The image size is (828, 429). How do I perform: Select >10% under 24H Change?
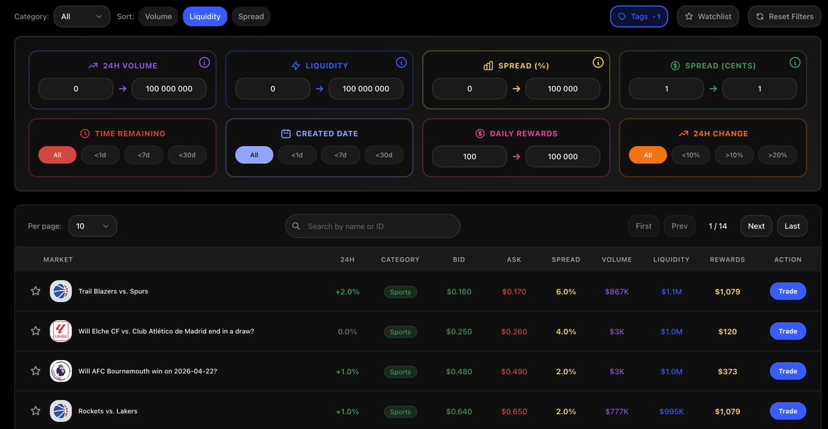[734, 155]
